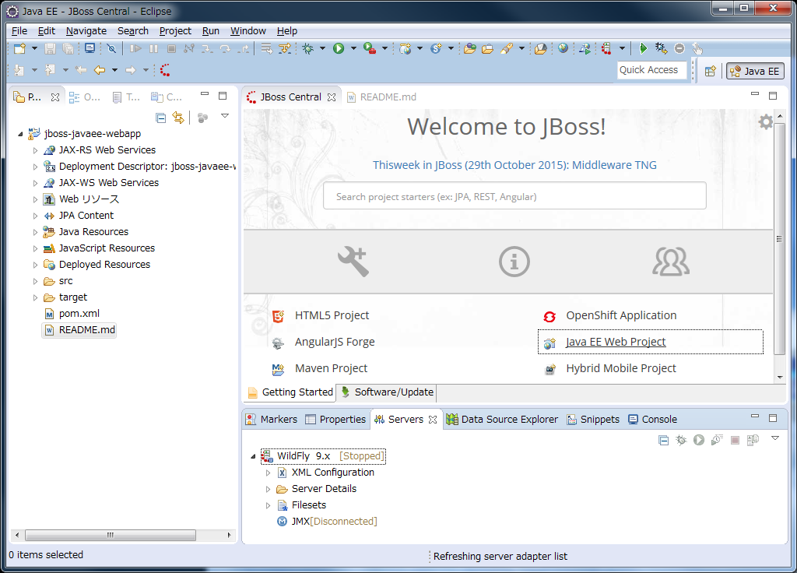This screenshot has height=573, width=797.
Task: Click the Skip All Breakpoints icon
Action: pos(111,48)
